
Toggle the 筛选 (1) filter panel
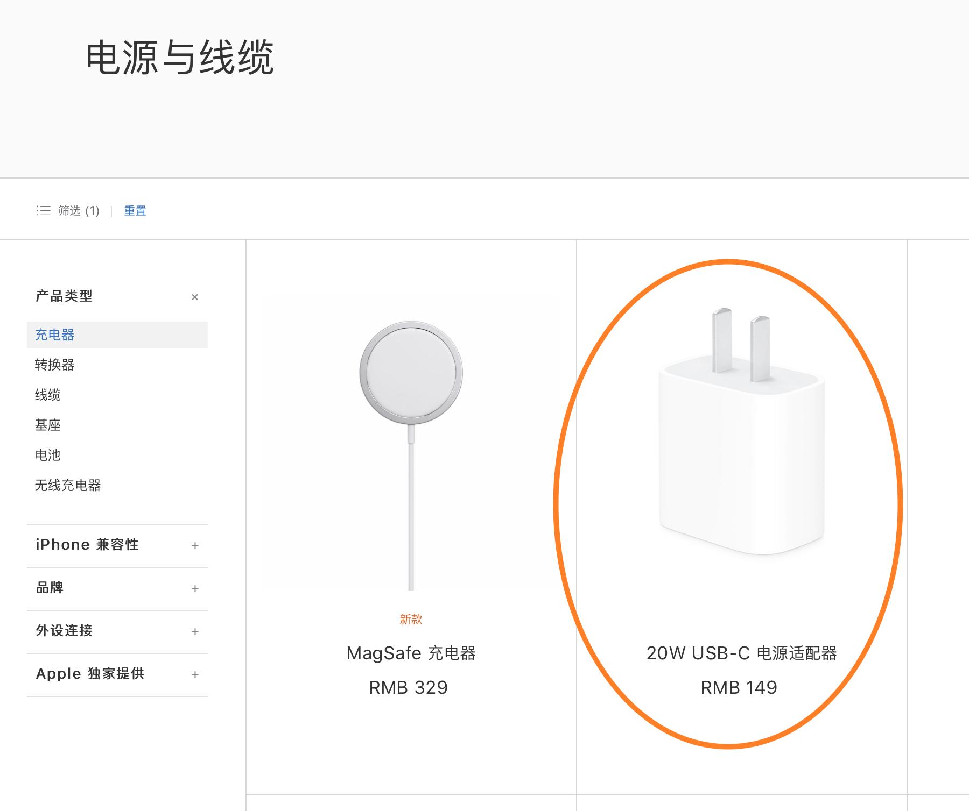[79, 211]
